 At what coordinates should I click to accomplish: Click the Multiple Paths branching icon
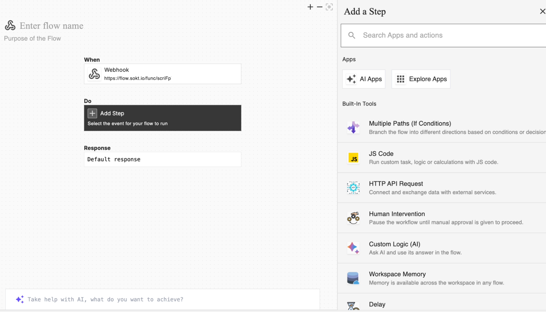(x=353, y=128)
